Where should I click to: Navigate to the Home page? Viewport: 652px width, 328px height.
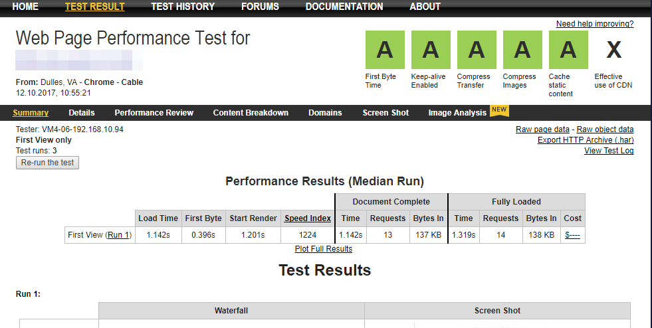coord(25,7)
